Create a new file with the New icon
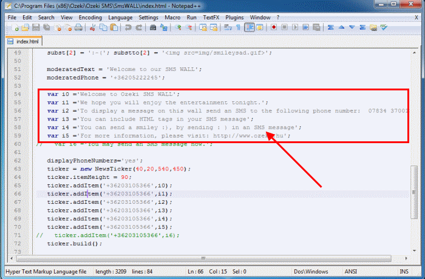Viewport: 425px width, 279px height. pos(15,28)
